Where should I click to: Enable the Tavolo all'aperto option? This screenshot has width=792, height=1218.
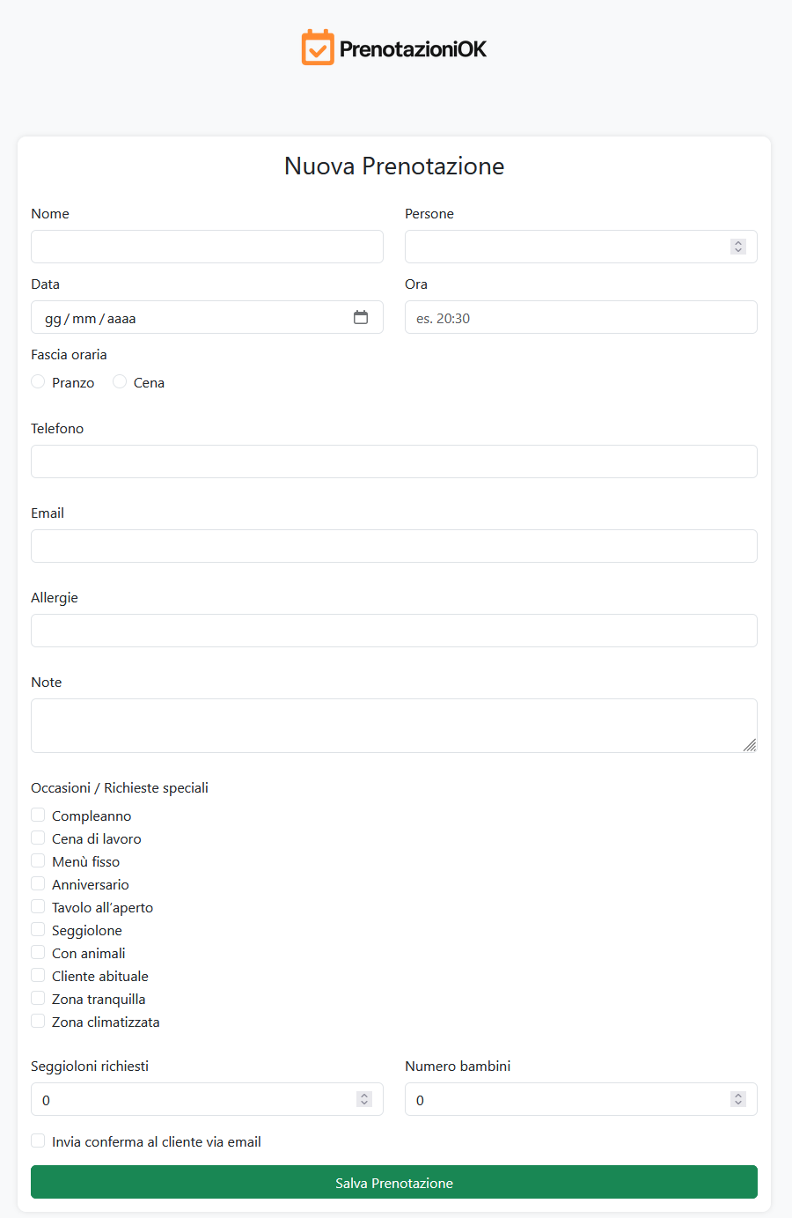pos(38,906)
